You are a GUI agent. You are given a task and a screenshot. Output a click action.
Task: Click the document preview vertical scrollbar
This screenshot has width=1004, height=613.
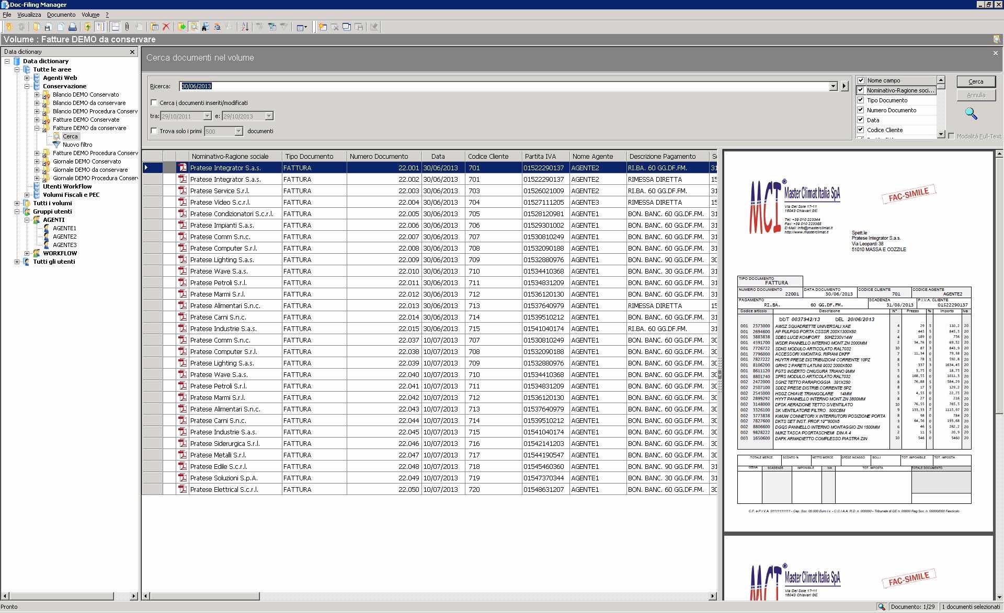pyautogui.click(x=999, y=375)
